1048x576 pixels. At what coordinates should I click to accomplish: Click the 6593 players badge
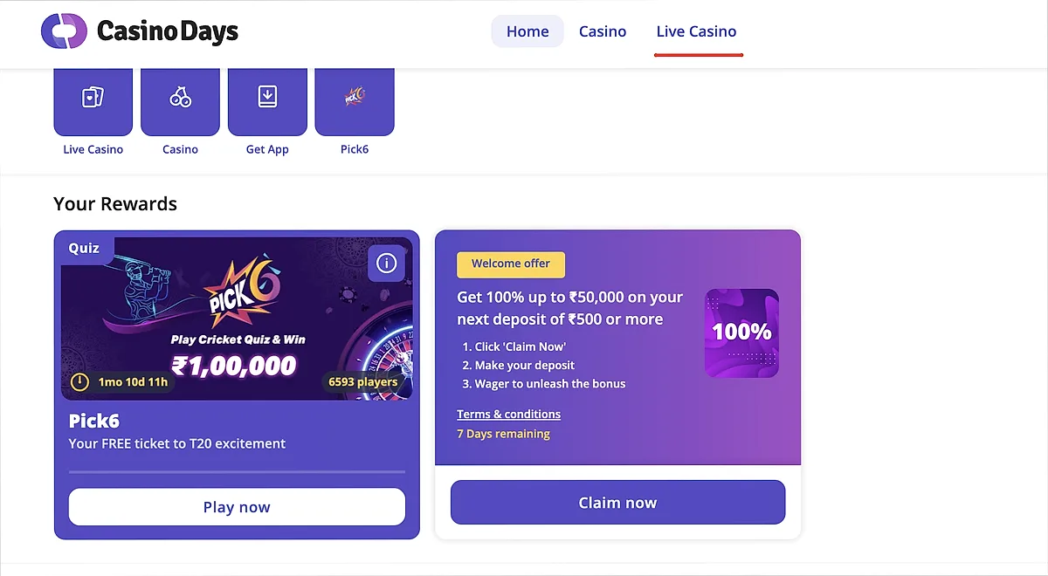tap(362, 381)
